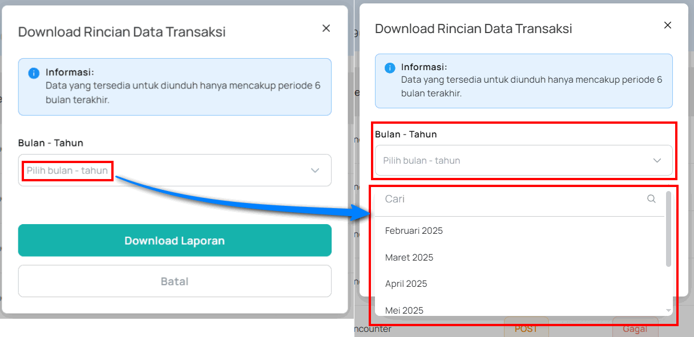Click the Gagal status label
This screenshot has height=337, width=694.
pyautogui.click(x=635, y=329)
